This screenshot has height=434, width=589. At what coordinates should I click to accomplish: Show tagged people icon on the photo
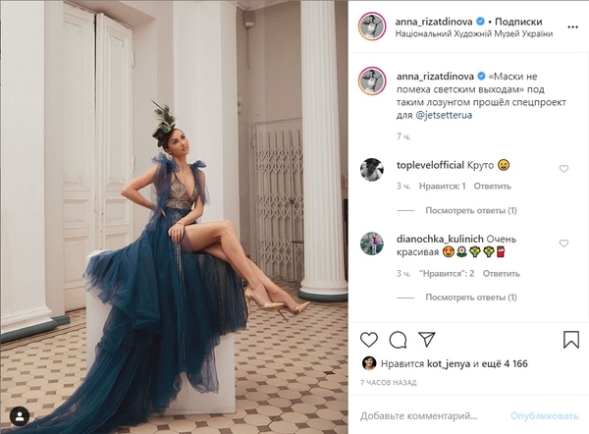point(20,416)
